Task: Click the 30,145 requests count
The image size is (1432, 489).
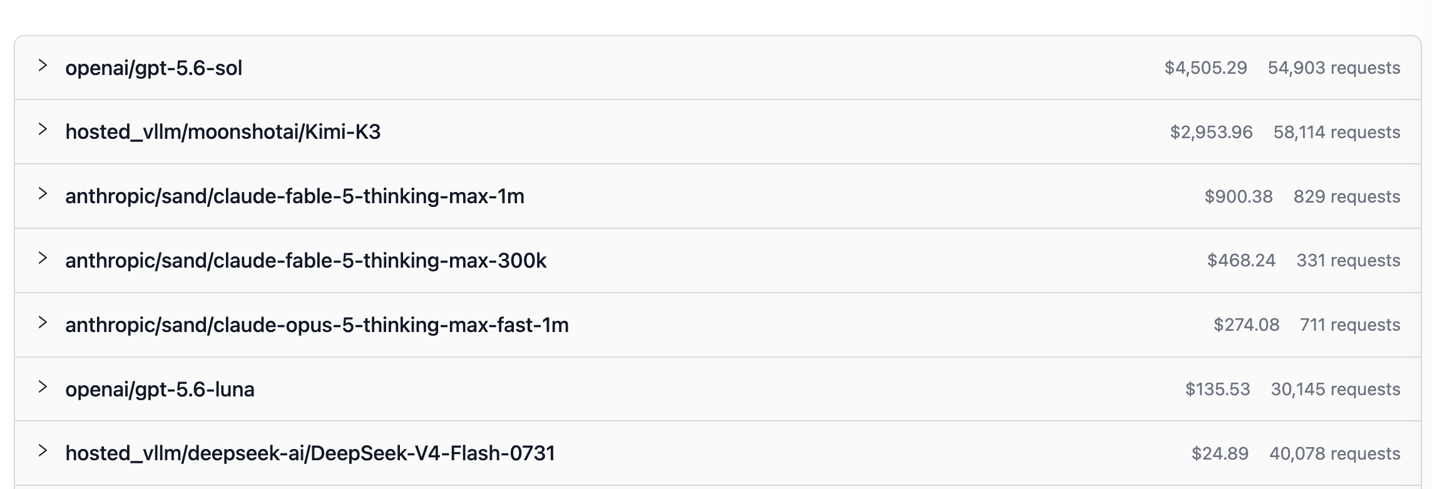Action: (1336, 389)
